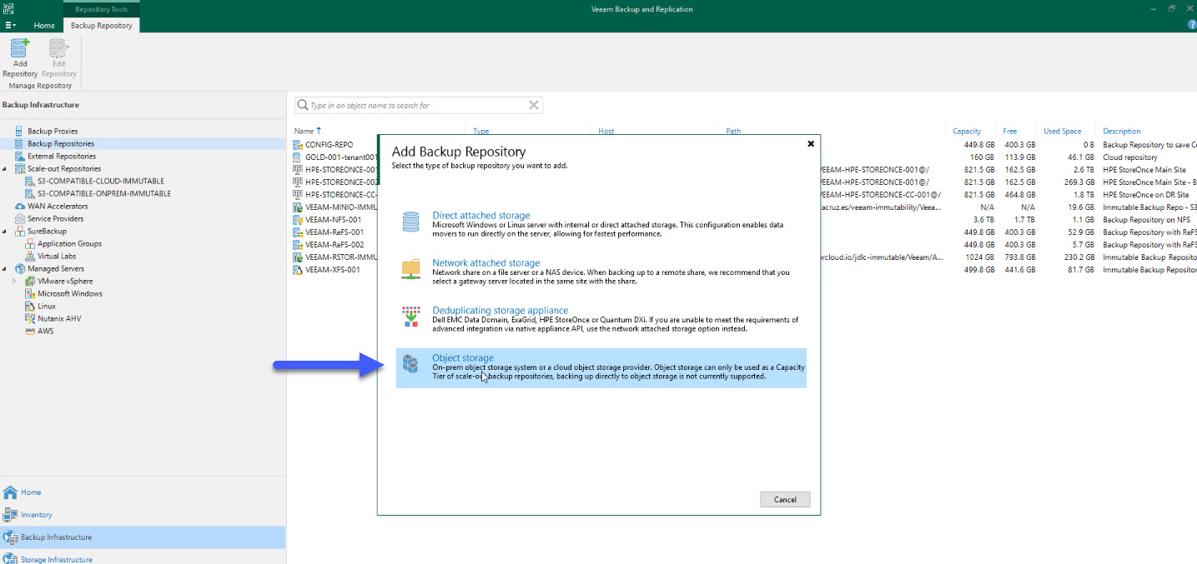Click the Nutanix AHV icon
1197x564 pixels.
pos(30,318)
